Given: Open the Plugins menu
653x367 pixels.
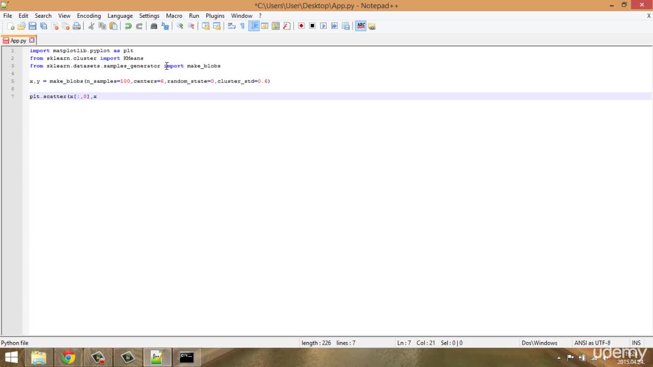Looking at the screenshot, I should point(215,16).
